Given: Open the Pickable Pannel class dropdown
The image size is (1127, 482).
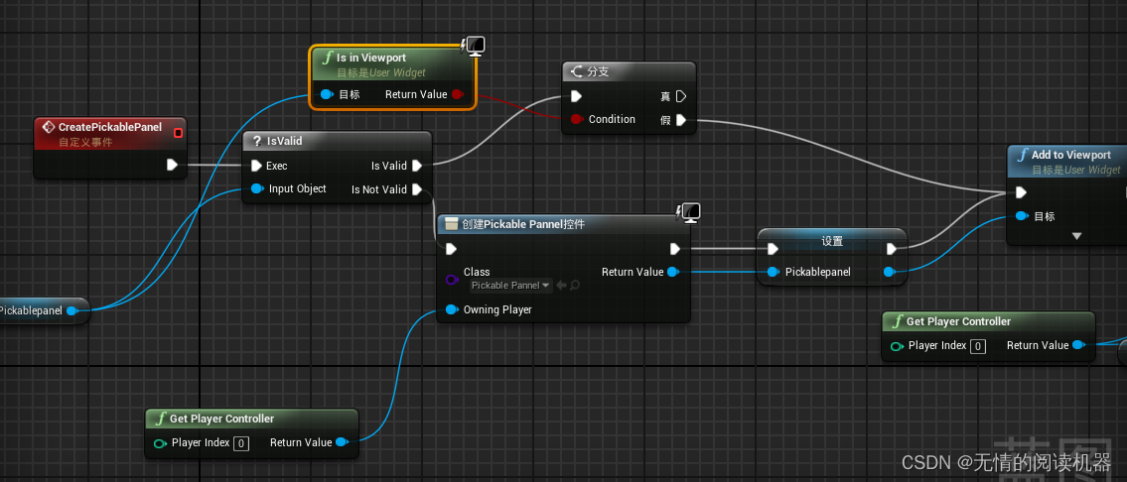Looking at the screenshot, I should point(511,286).
